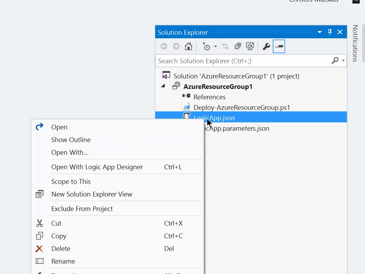The image size is (365, 274).
Task: Open the Notifications side tab
Action: pos(355,43)
